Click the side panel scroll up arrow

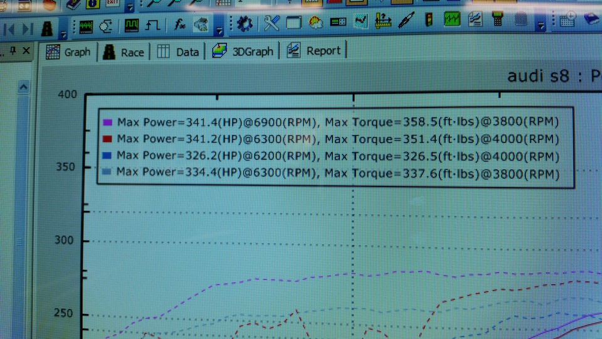pos(23,88)
